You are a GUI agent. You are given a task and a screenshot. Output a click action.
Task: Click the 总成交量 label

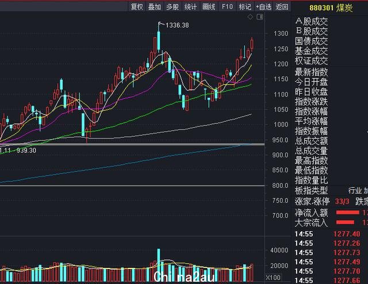[312, 151]
